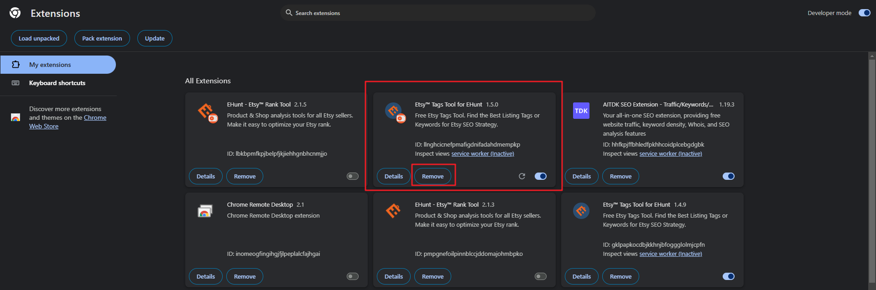Click the Chrome Web Store rainbow icon

tap(16, 117)
